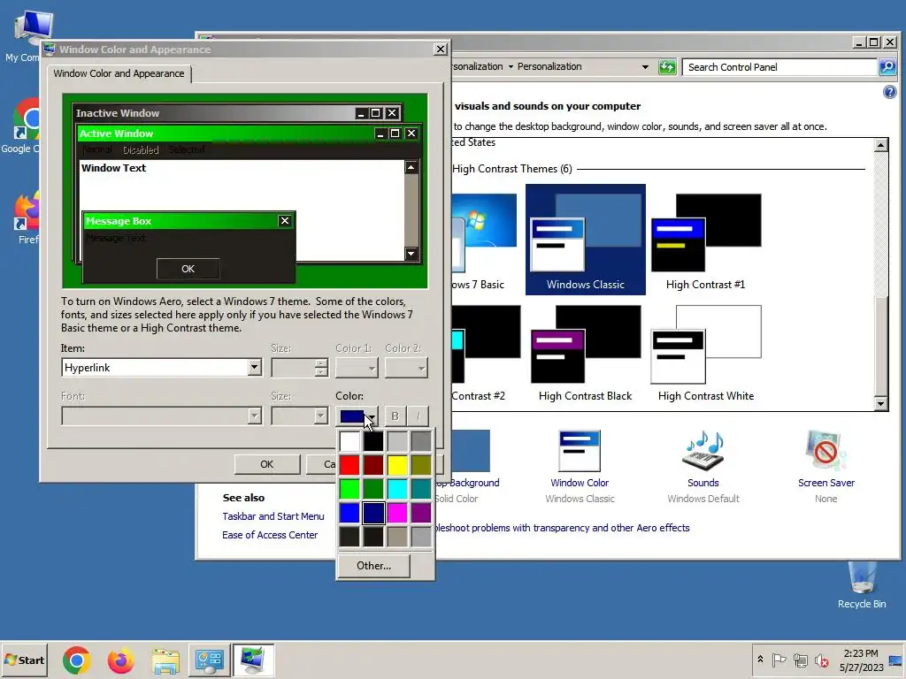Open Taskbar and Start Menu link
Image resolution: width=906 pixels, height=679 pixels.
click(x=273, y=516)
